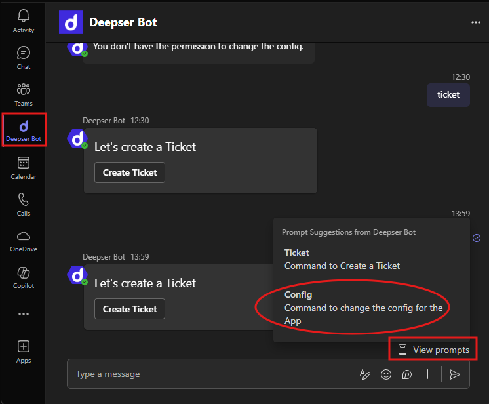
Task: Click 'Prompt Suggestions from Deepser Bot' heading
Action: [349, 232]
